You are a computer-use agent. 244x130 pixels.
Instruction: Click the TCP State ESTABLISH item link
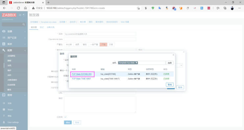(x=82, y=74)
